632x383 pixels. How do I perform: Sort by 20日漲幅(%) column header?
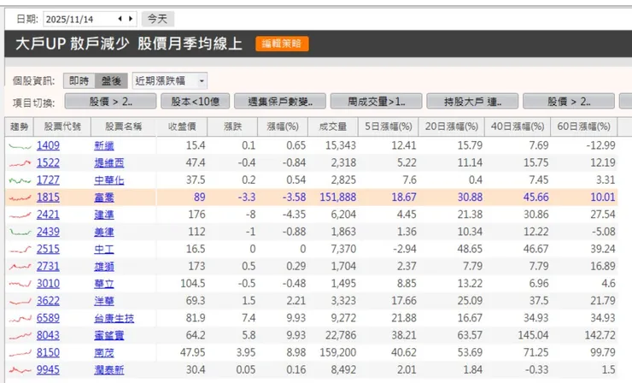tap(452, 127)
